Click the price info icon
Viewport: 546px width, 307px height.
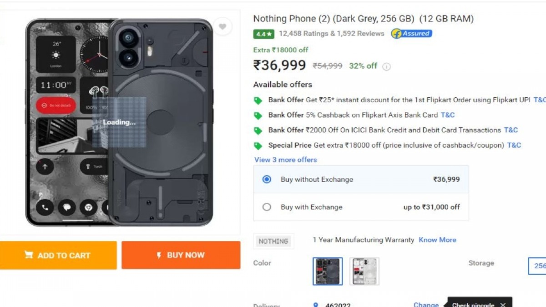386,66
